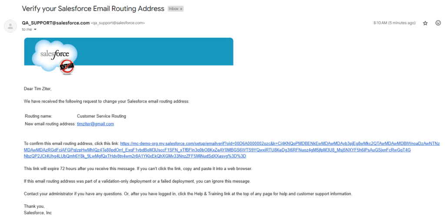Viewport: 445px width, 220px height.
Task: Open the emoji reaction picker
Action: [x=438, y=23]
